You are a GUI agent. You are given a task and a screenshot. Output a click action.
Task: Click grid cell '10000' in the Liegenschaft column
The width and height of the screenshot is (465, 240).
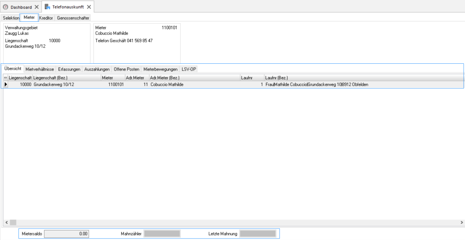point(20,84)
